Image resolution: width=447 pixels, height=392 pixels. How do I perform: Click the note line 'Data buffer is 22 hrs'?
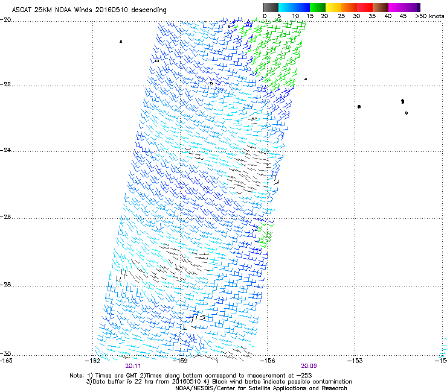(219, 382)
